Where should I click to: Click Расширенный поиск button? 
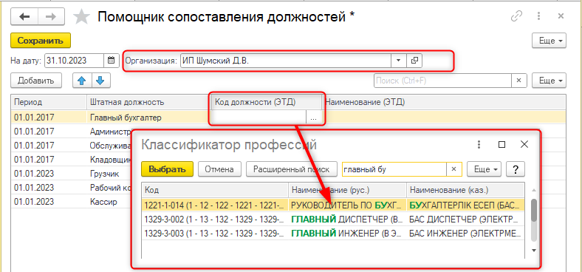[x=292, y=169]
